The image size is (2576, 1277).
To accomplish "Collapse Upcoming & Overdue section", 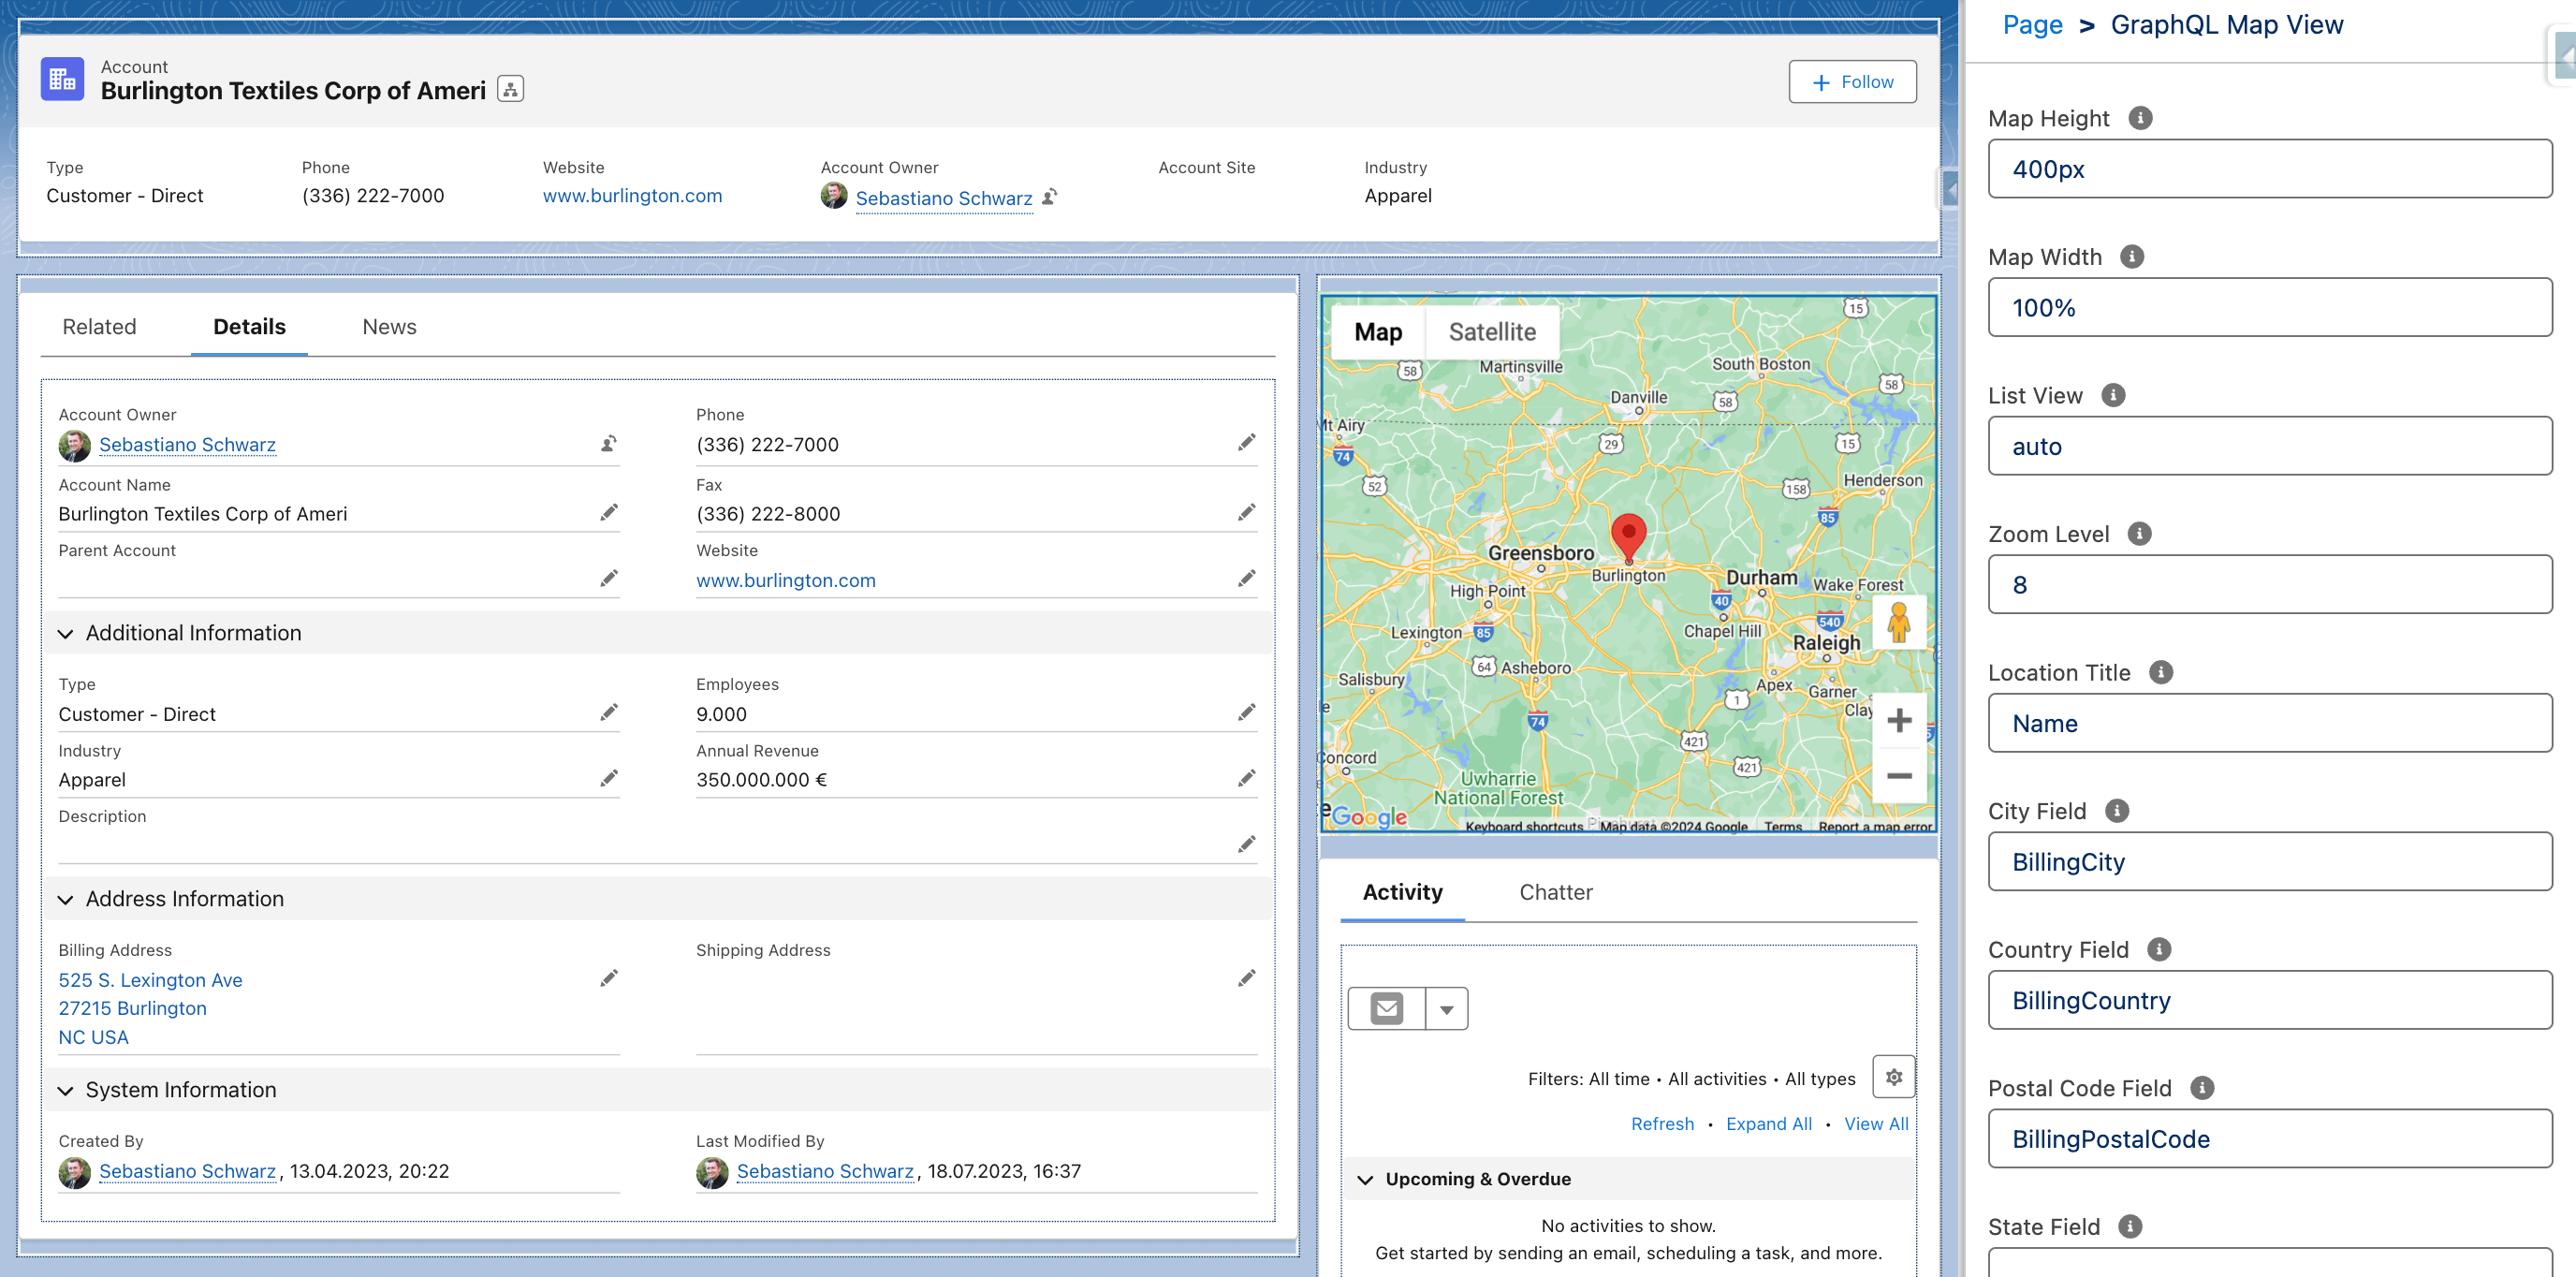I will pos(1366,1179).
